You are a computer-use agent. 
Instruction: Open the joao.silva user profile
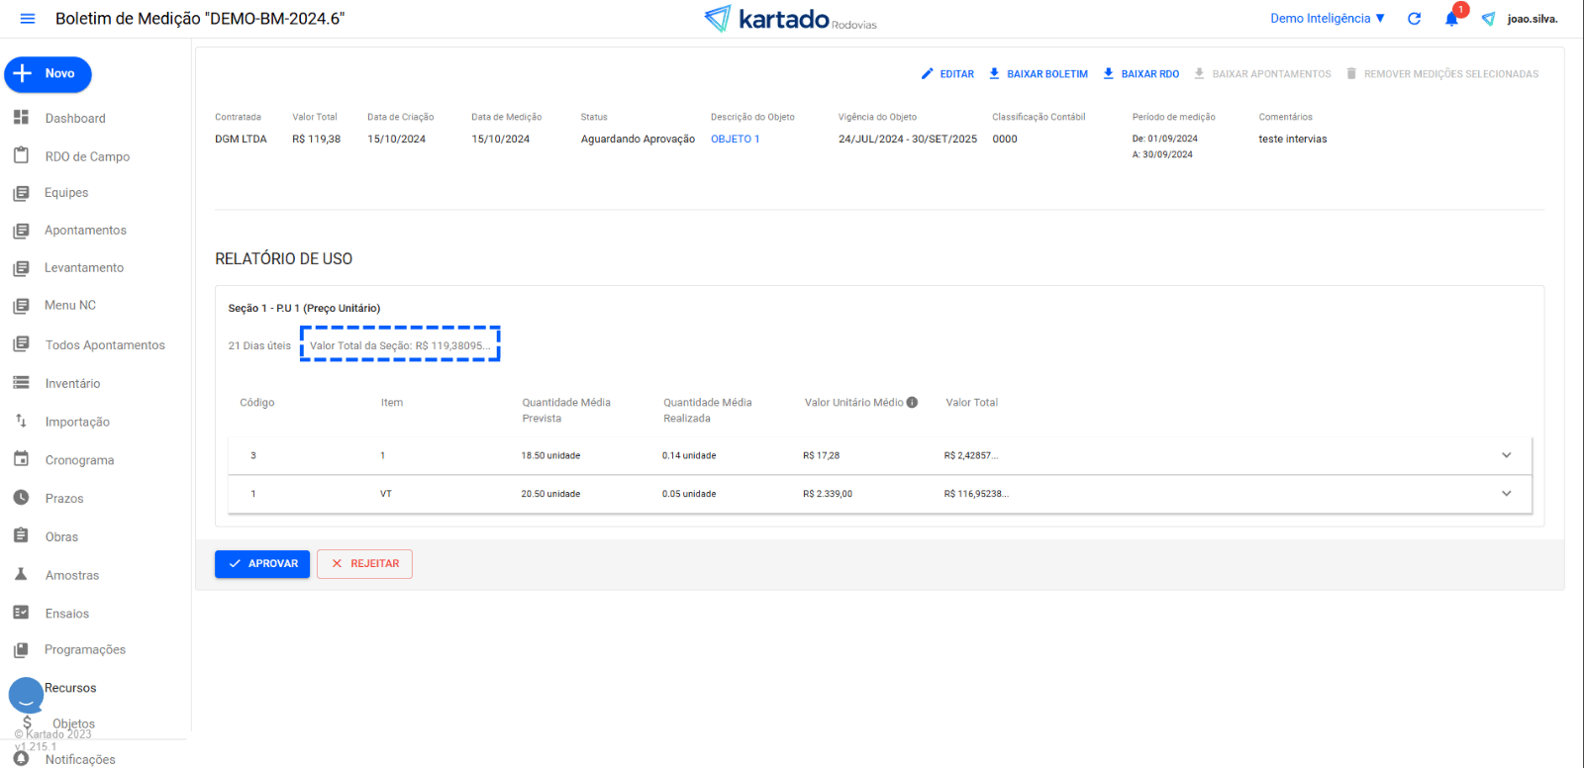point(1532,19)
